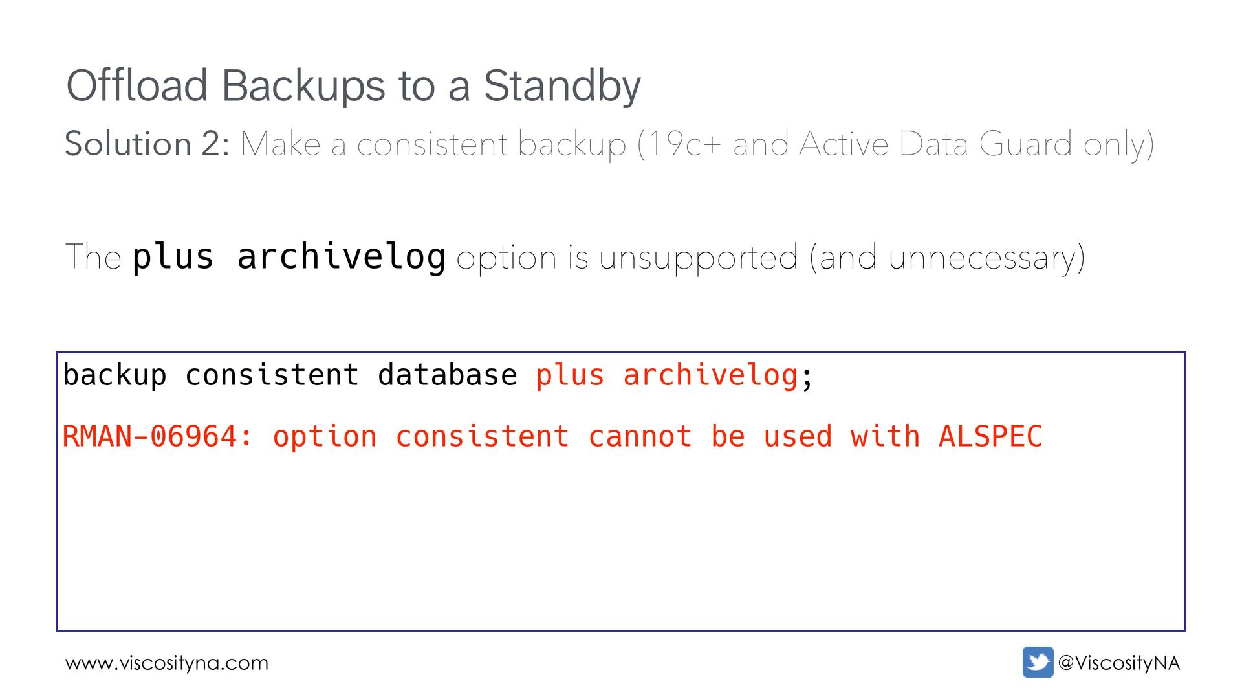Image resolution: width=1242 pixels, height=699 pixels.
Task: Click the 'option is unsupported' text
Action: (626, 258)
